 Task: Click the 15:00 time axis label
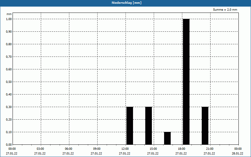153,149
